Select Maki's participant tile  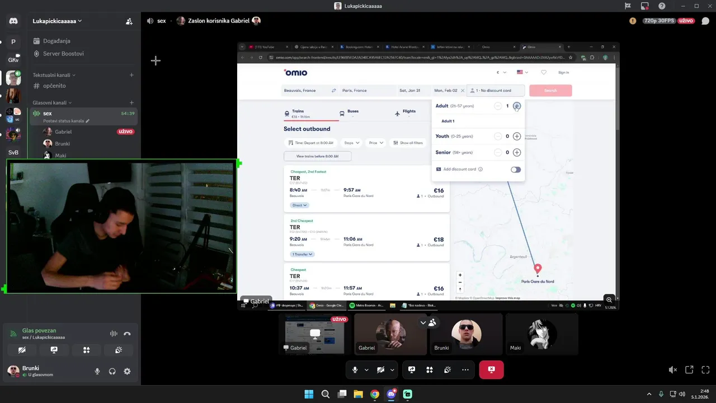pos(541,334)
